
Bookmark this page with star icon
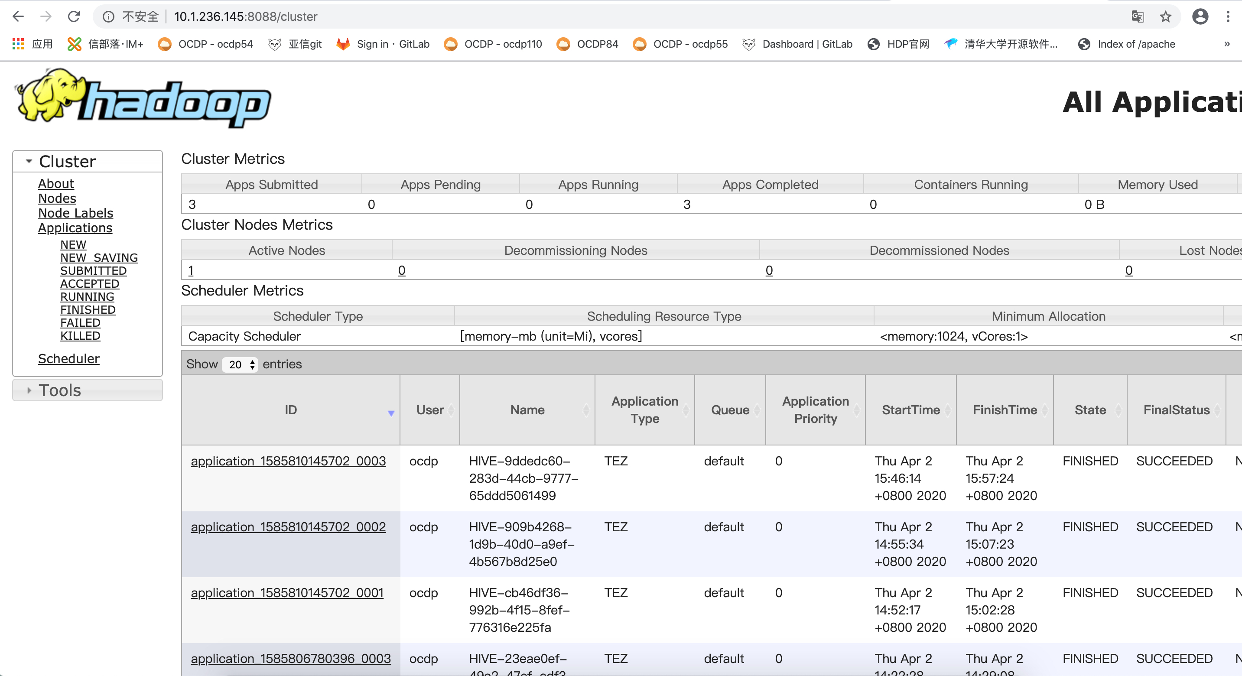pyautogui.click(x=1165, y=17)
